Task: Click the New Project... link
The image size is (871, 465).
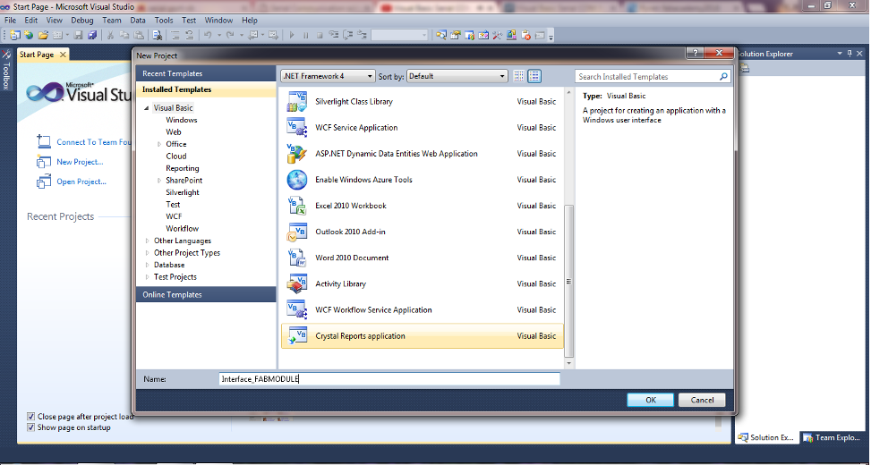Action: (80, 162)
